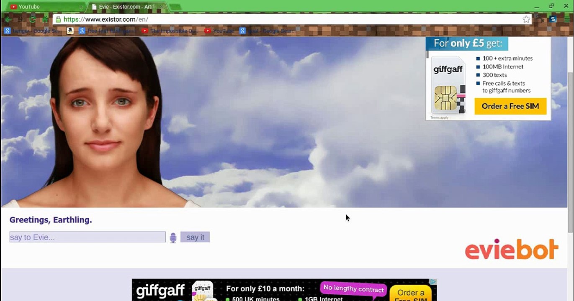The image size is (574, 301).
Task: Open the Amazon bookmark icon
Action: click(x=70, y=31)
